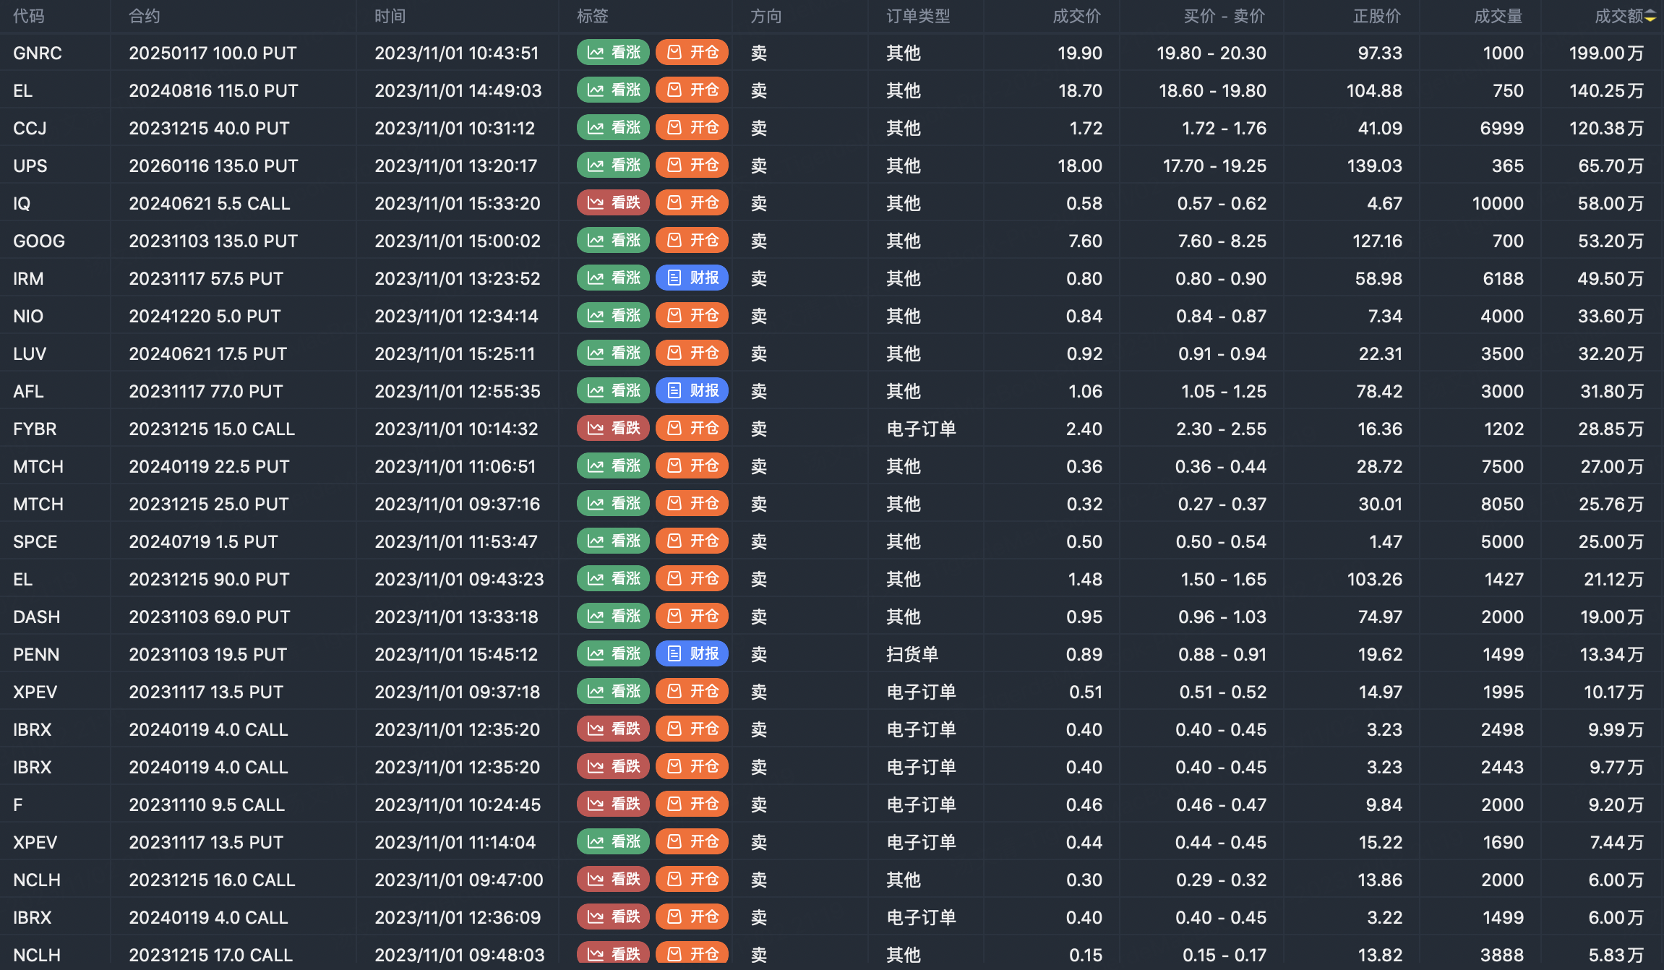Viewport: 1664px width, 970px height.
Task: Click the 看涨 tag in the LUV row
Action: point(613,353)
